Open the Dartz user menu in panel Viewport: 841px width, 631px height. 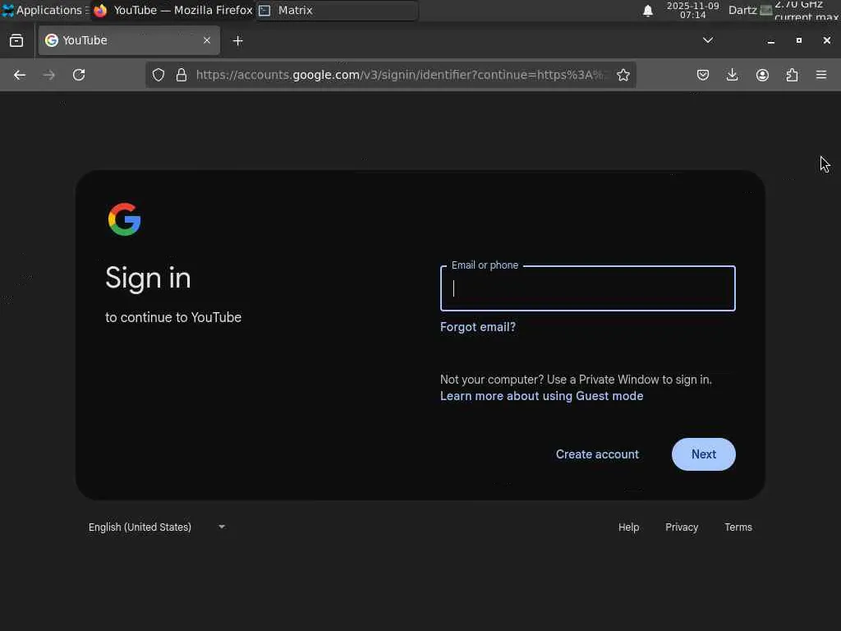(742, 10)
